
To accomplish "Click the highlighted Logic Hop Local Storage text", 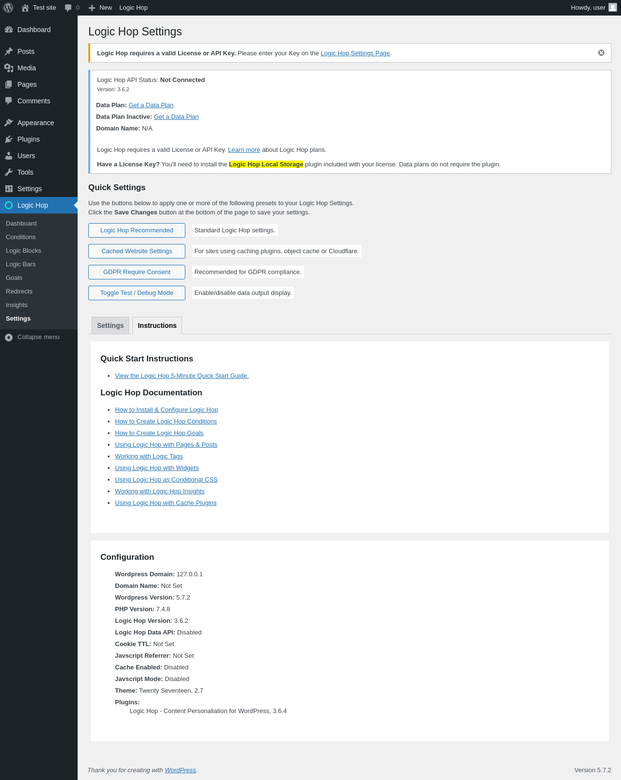I will pos(266,164).
